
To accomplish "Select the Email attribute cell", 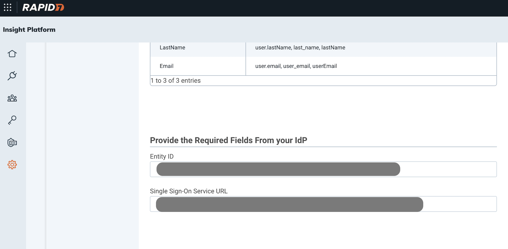I will coord(167,66).
